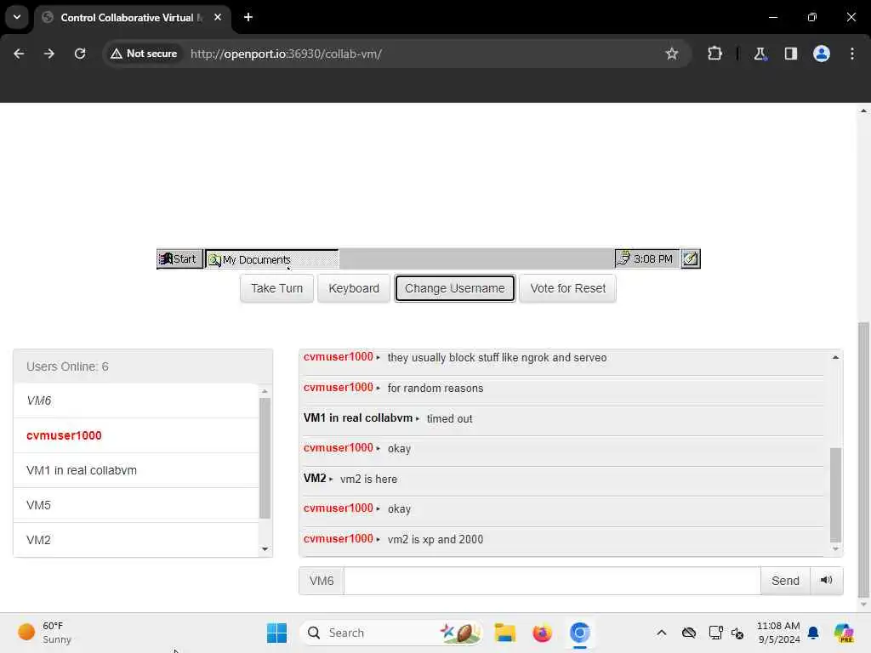Reload the collab-vm page
Screen dimensions: 871x653
tap(80, 54)
